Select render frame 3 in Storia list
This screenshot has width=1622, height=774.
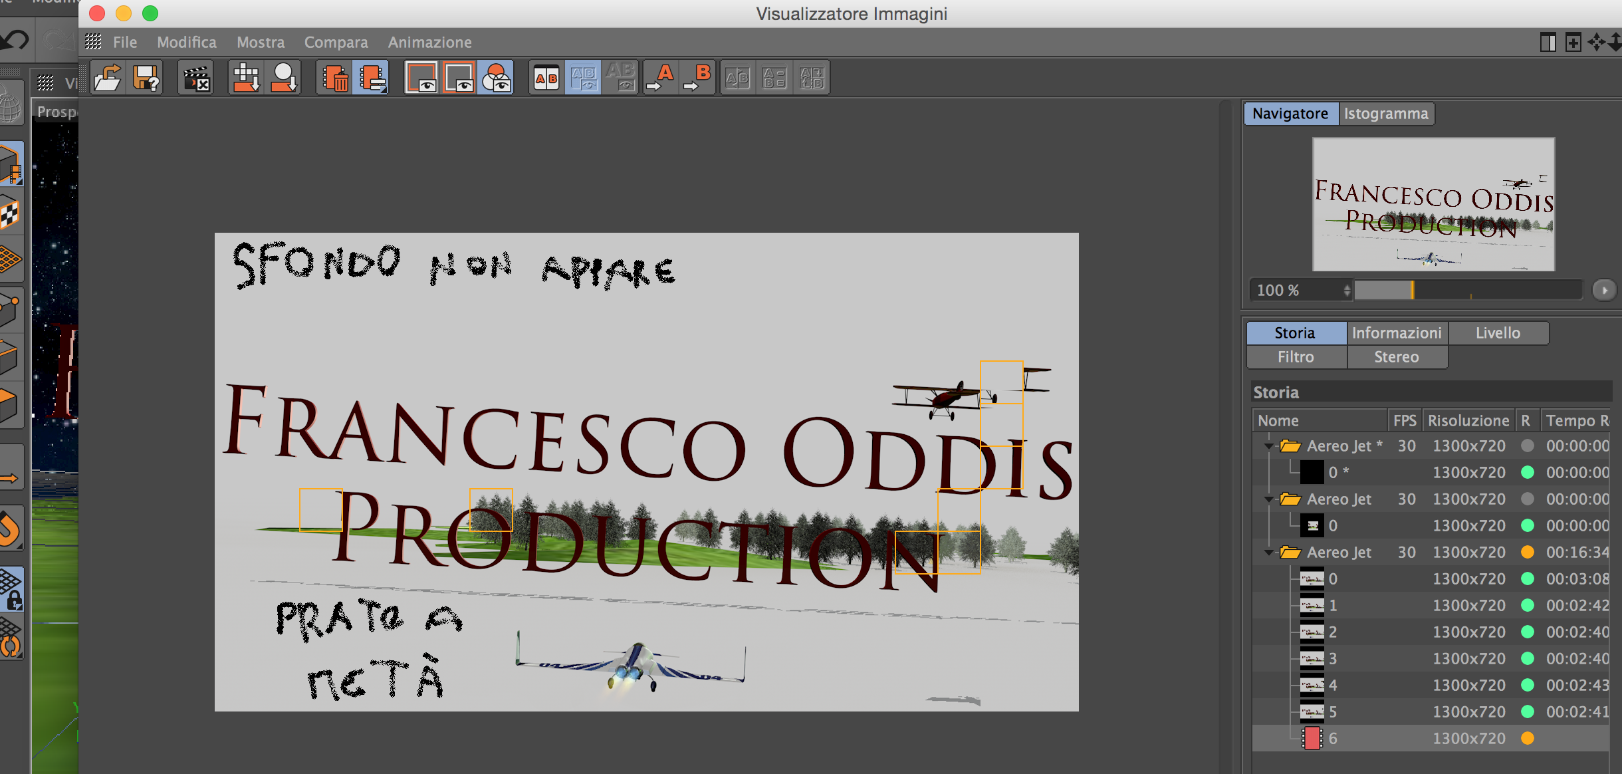(x=1333, y=659)
